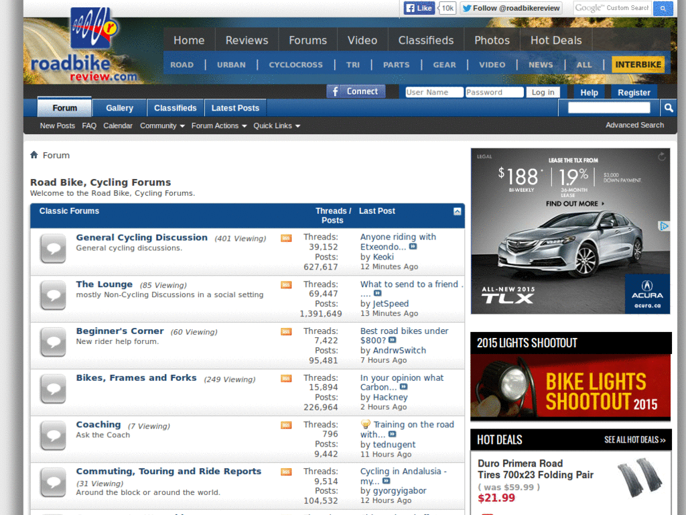Viewport: 686px width, 515px height.
Task: Open user profile JetSpeed
Action: [x=391, y=304]
